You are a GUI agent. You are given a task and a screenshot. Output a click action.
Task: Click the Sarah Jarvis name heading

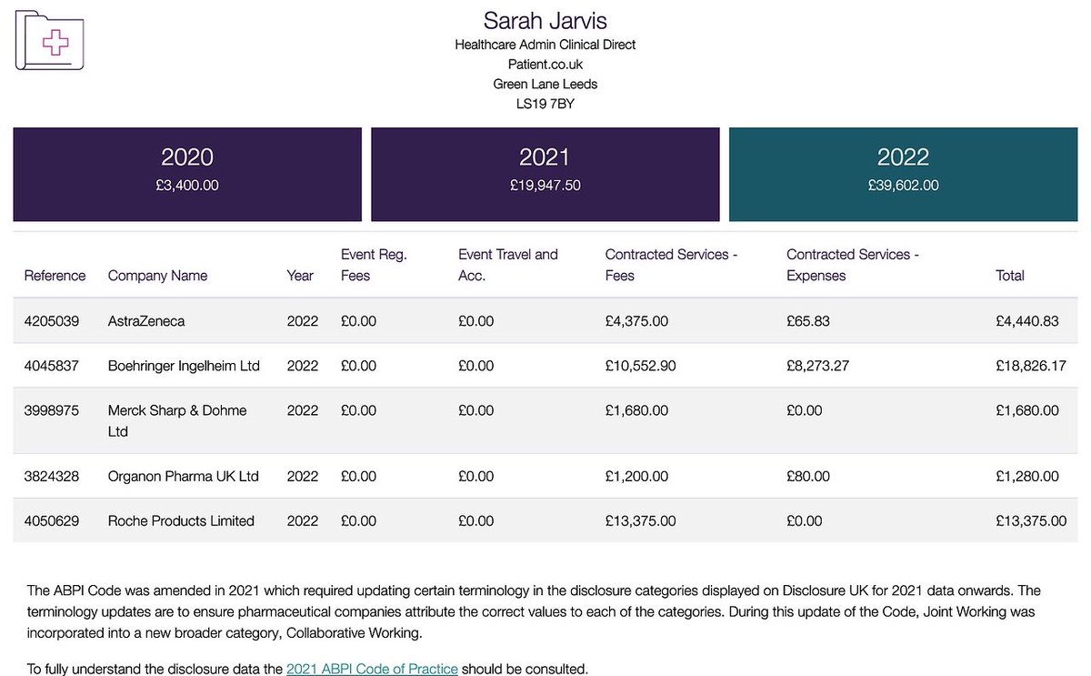[545, 20]
